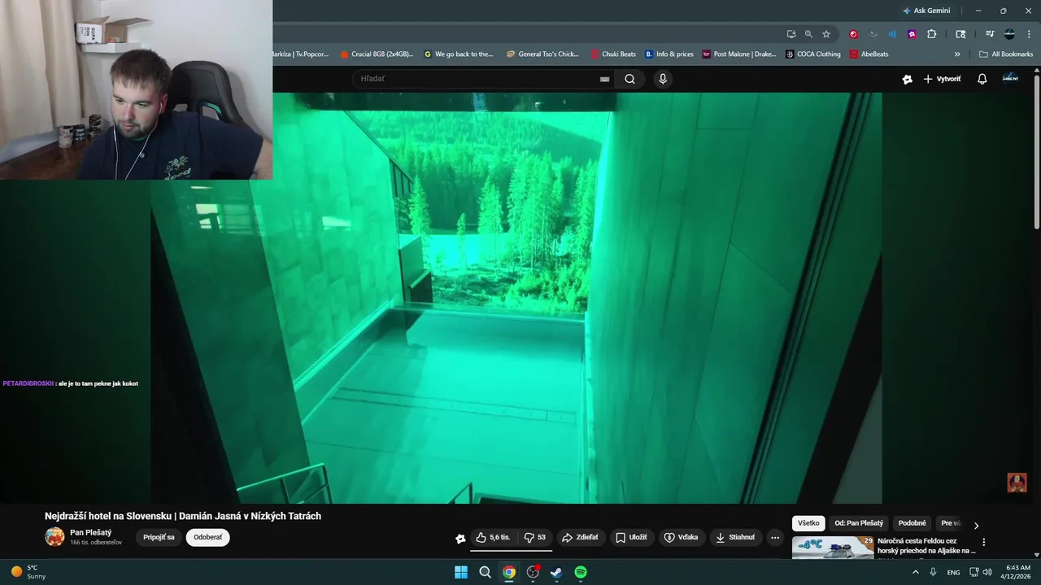Click video title Nejdražší hotel na Slovensku
Viewport: 1041px width, 585px height.
point(183,516)
